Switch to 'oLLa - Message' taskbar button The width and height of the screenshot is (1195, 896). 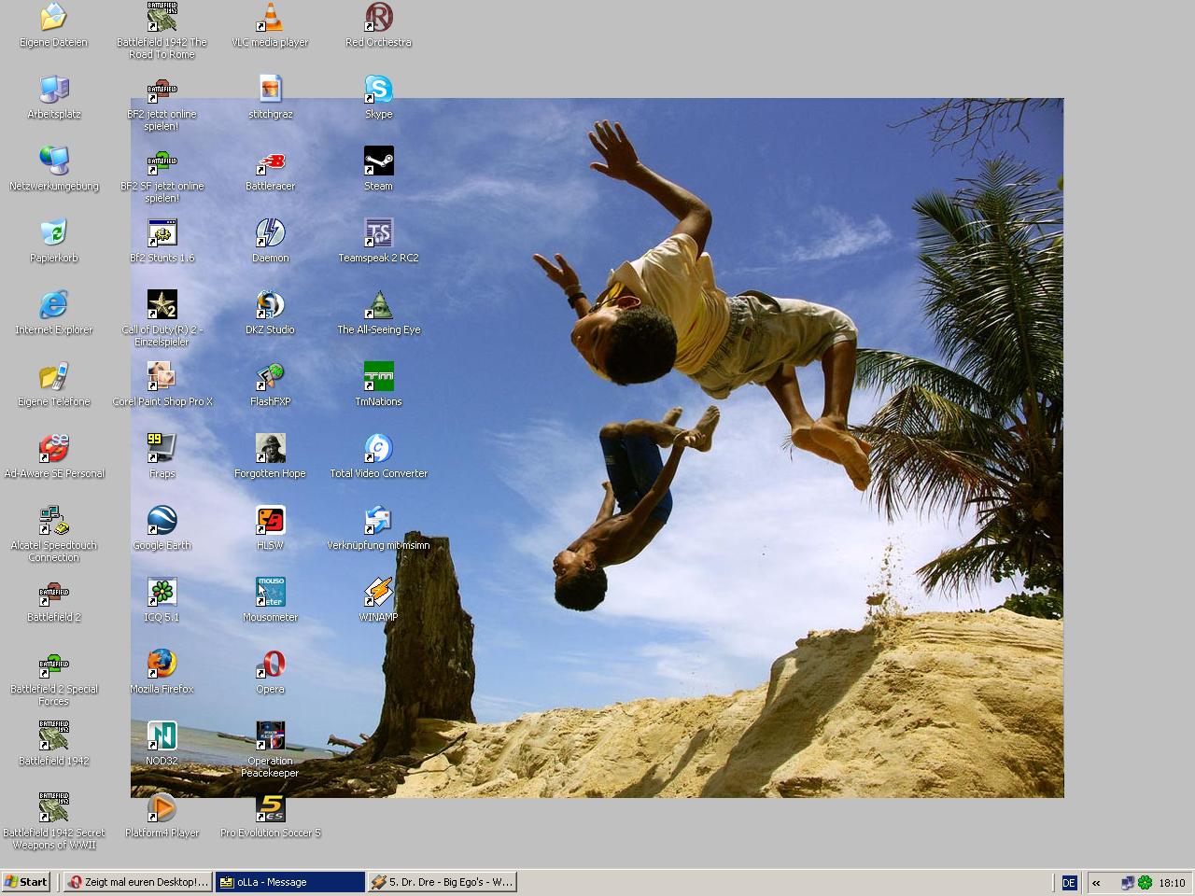(289, 882)
